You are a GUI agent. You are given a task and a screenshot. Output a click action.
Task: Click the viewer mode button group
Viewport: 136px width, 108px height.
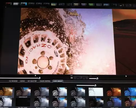point(81,78)
